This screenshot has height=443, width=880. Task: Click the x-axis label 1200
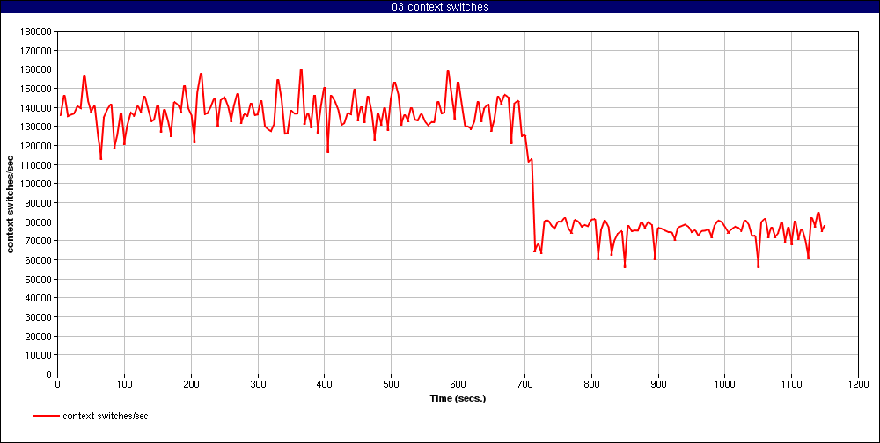tap(858, 385)
